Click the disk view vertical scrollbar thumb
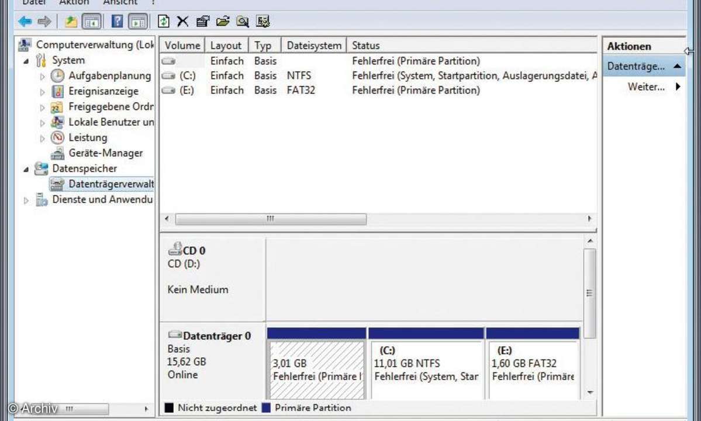 click(x=590, y=293)
